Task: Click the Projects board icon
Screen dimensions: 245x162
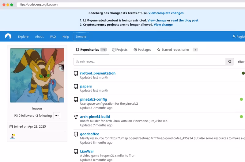Action: [114, 50]
